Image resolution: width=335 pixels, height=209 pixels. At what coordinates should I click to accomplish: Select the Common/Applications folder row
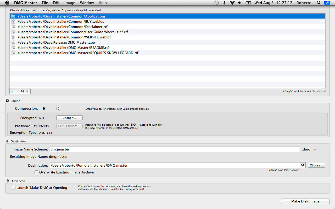tap(167, 16)
